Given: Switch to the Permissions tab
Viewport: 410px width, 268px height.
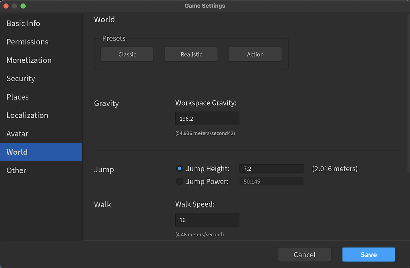Looking at the screenshot, I should [x=27, y=42].
